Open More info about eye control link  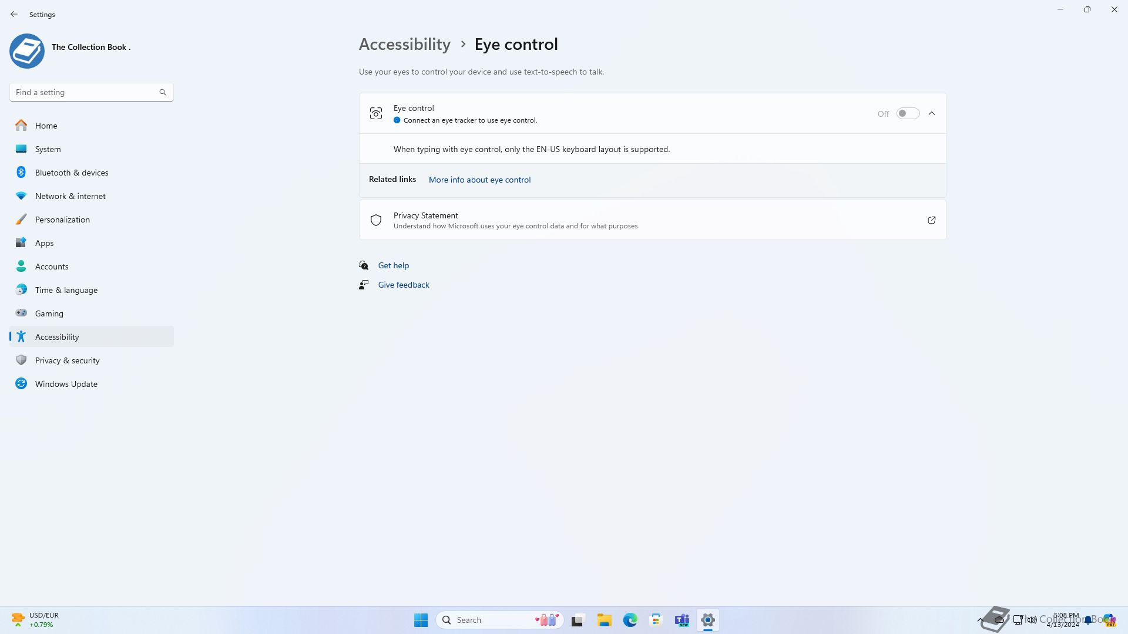click(x=479, y=180)
